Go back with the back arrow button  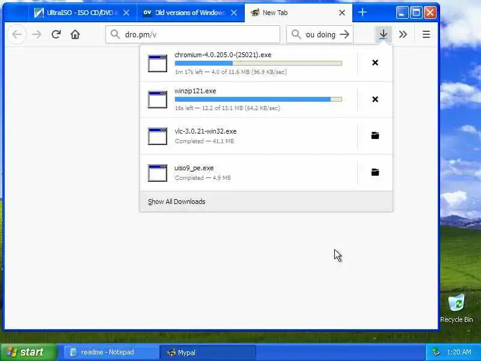point(17,34)
